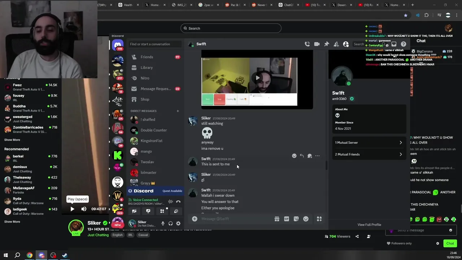
Task: Add friends to DM icon
Action: (x=336, y=44)
